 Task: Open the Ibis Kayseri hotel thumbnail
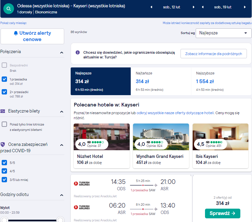tap(221, 137)
